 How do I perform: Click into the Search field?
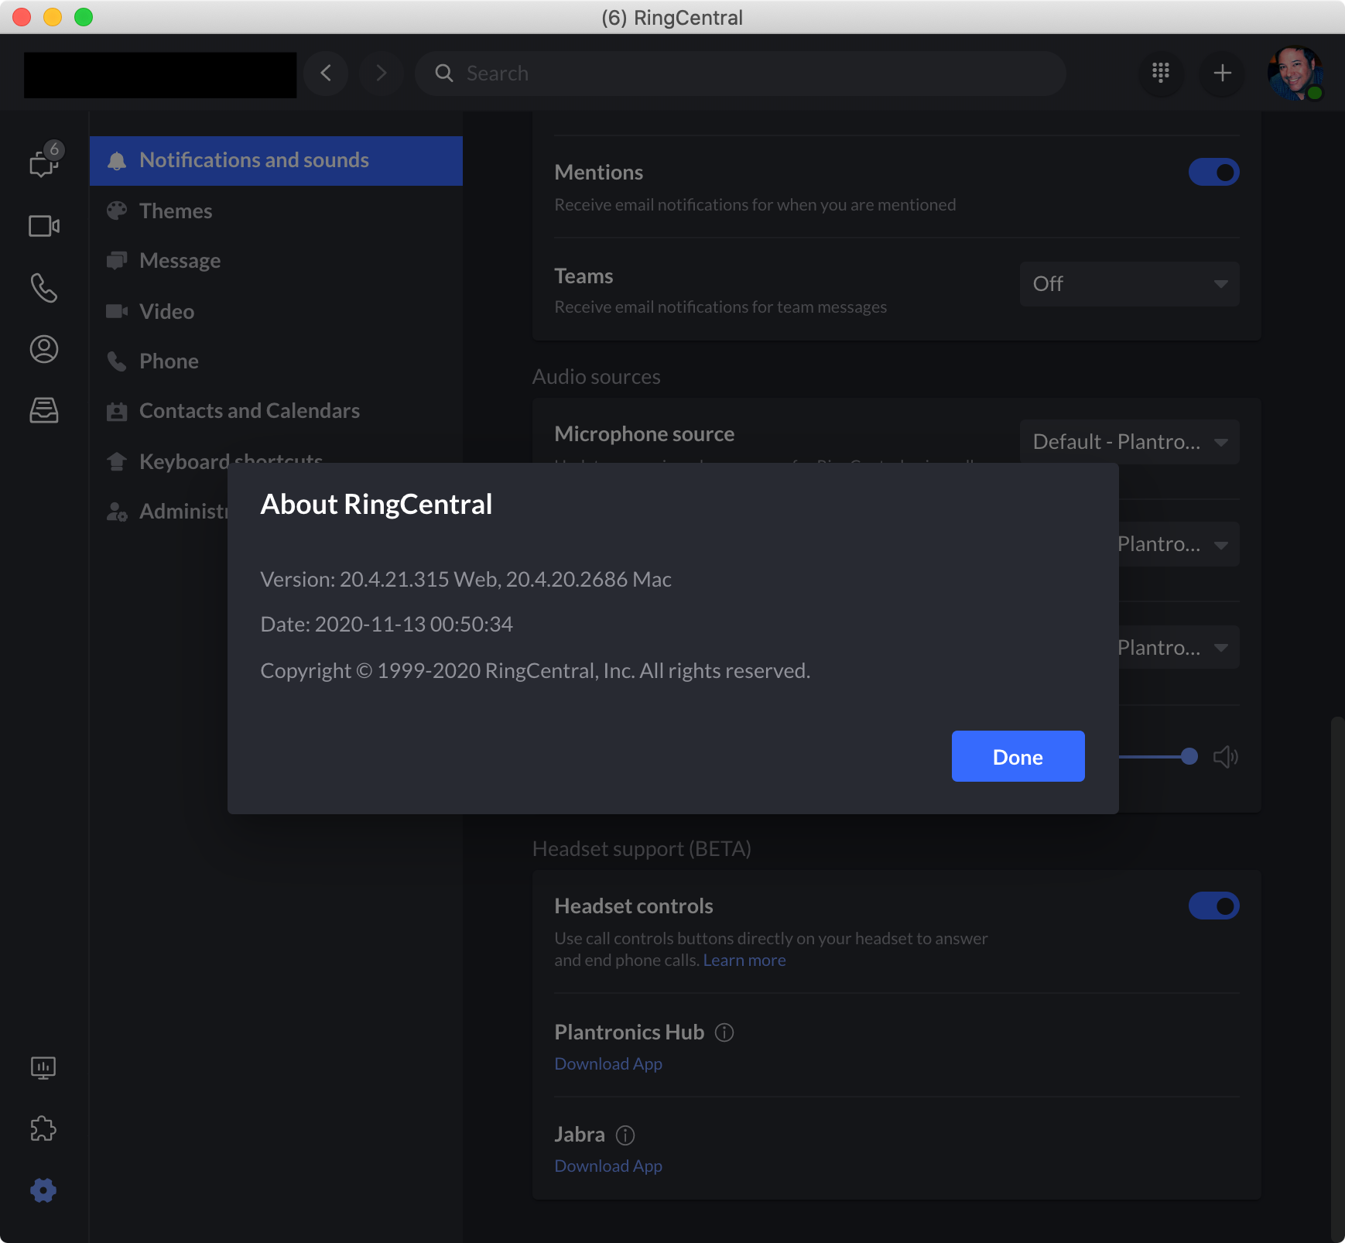coord(741,74)
